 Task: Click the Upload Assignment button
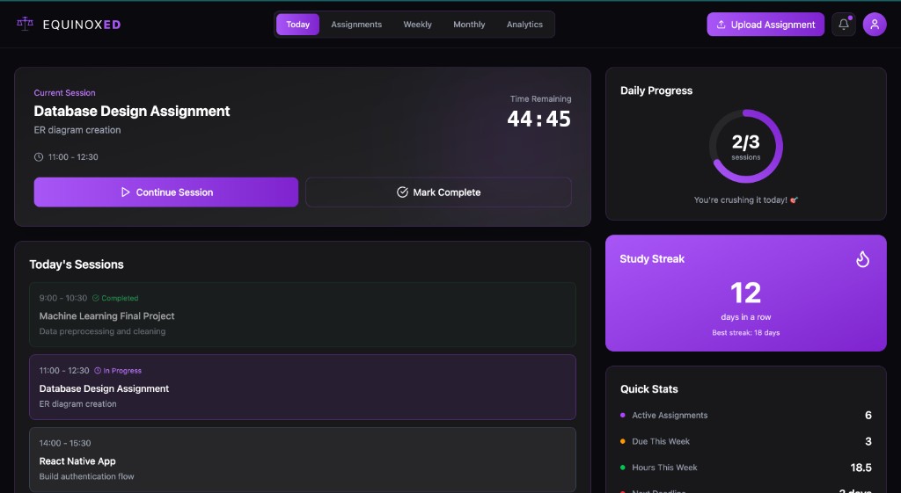[765, 25]
